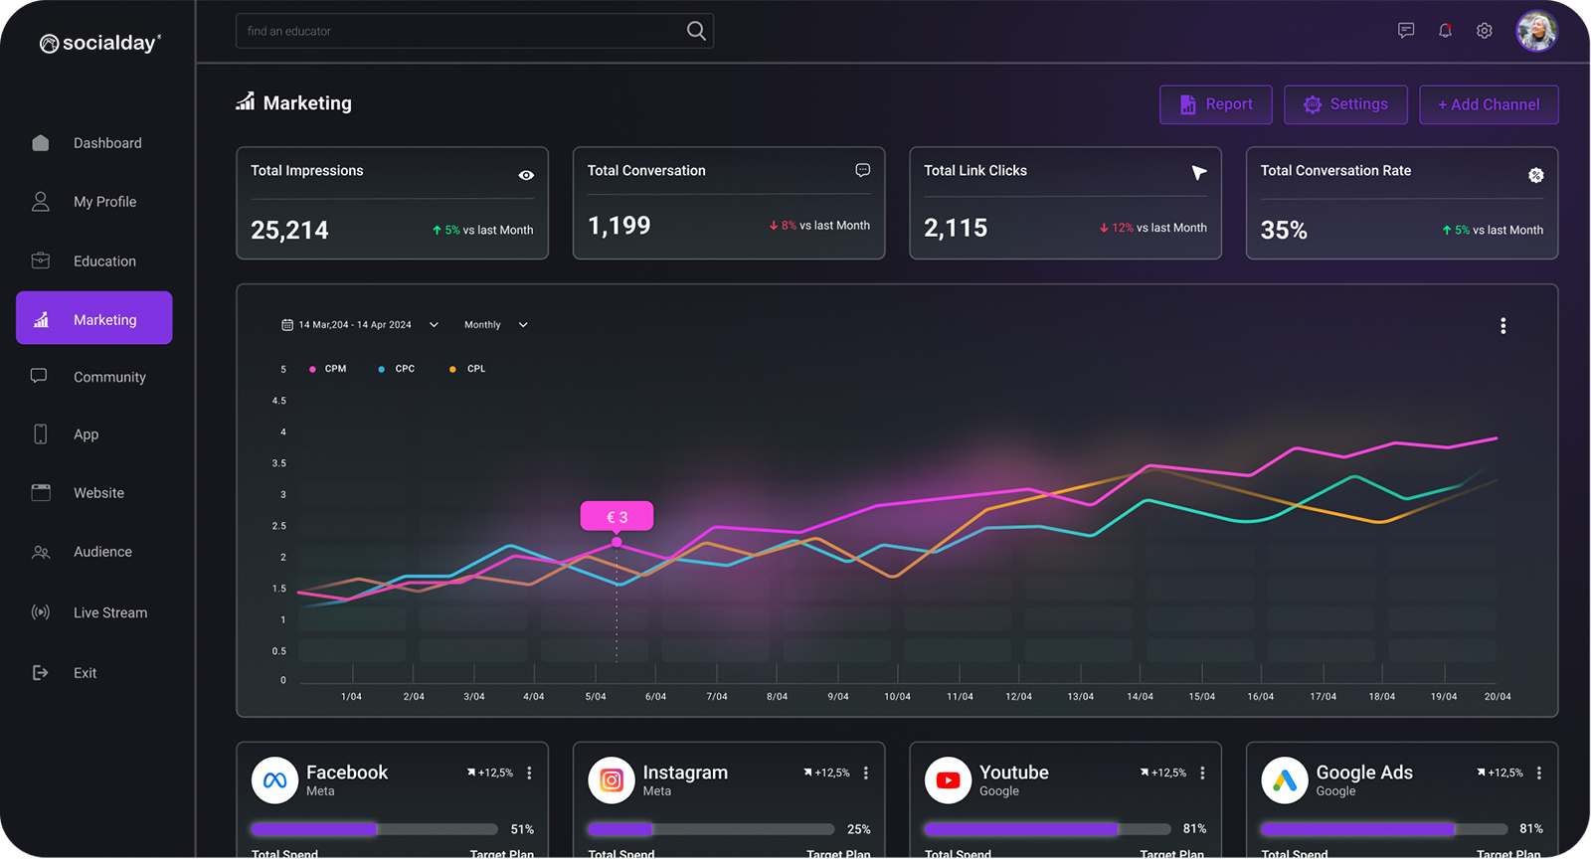The image size is (1591, 860).
Task: Click the Google Ads logo icon
Action: 1285,780
